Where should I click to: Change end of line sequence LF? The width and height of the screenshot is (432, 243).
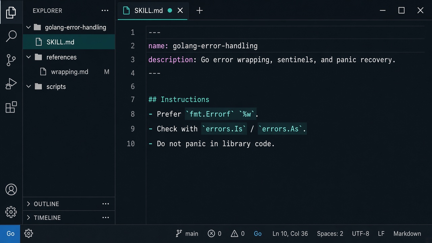pos(381,234)
